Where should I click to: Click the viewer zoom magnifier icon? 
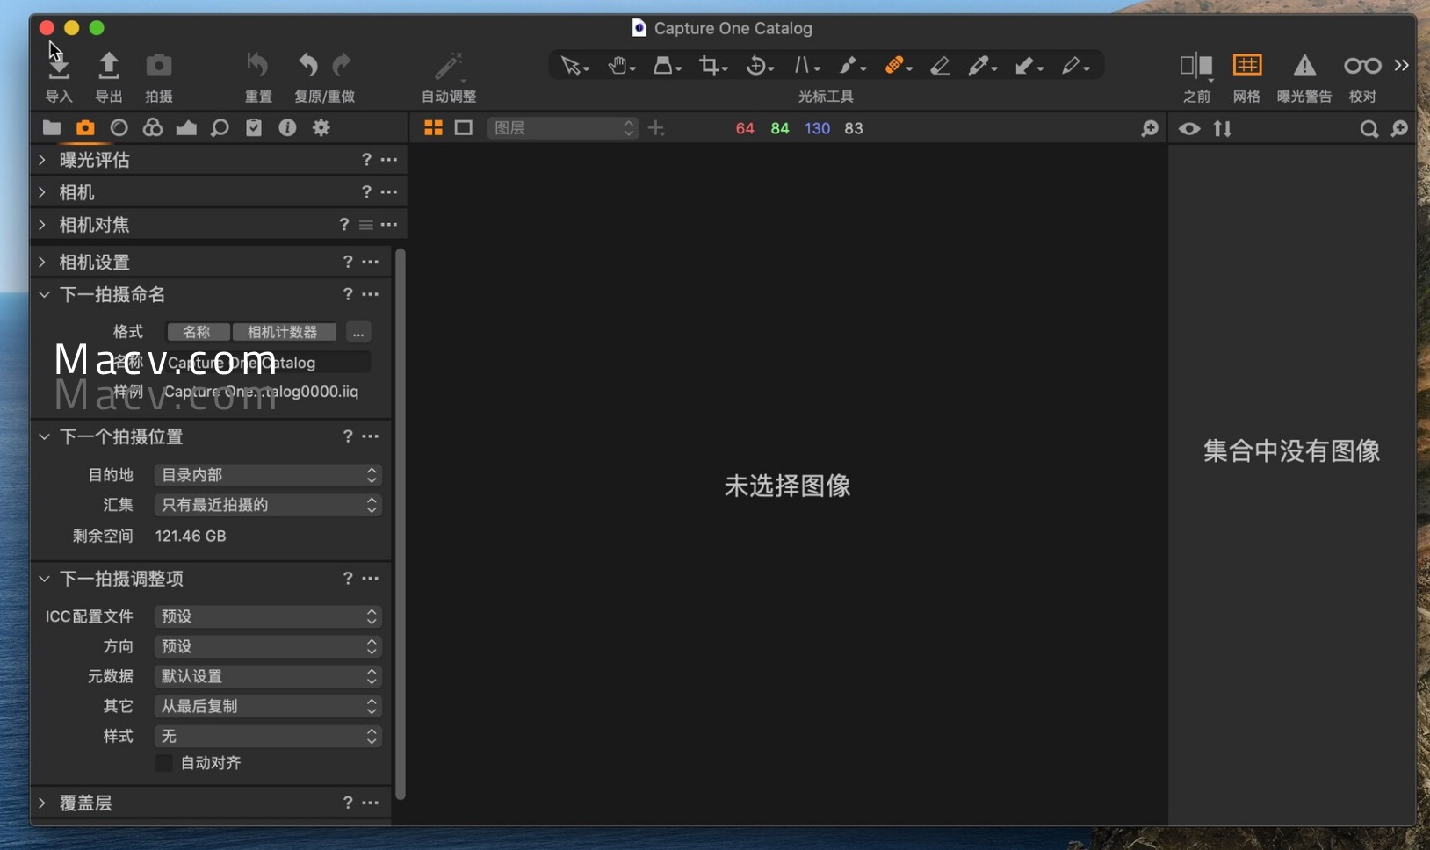click(x=1150, y=129)
